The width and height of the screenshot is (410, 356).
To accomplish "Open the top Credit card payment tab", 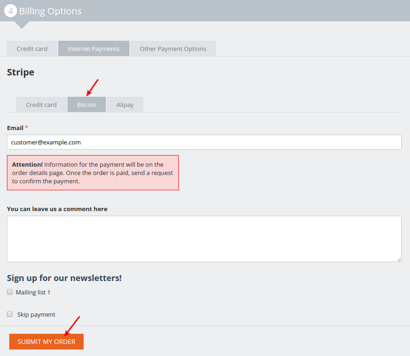I will 32,49.
